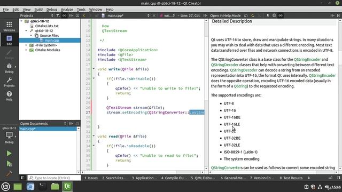Collapse the Source Files folder
This screenshot has height=192, width=342.
point(31,36)
